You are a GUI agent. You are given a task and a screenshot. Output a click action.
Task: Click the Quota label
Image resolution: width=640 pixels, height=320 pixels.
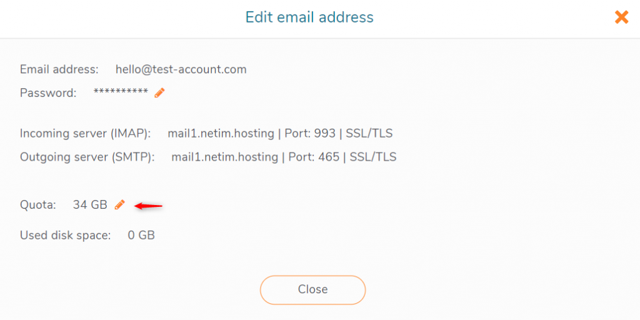click(x=38, y=205)
